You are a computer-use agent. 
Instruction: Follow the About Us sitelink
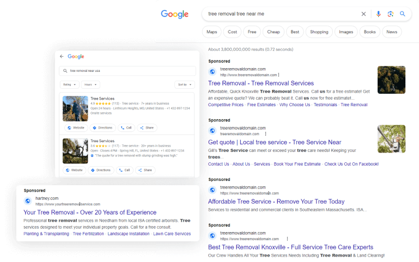click(x=241, y=164)
